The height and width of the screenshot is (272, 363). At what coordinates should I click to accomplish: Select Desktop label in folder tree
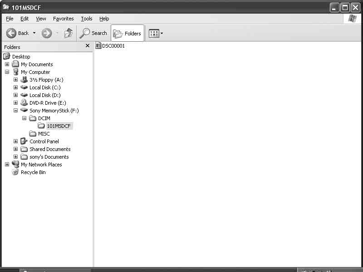[x=21, y=57]
